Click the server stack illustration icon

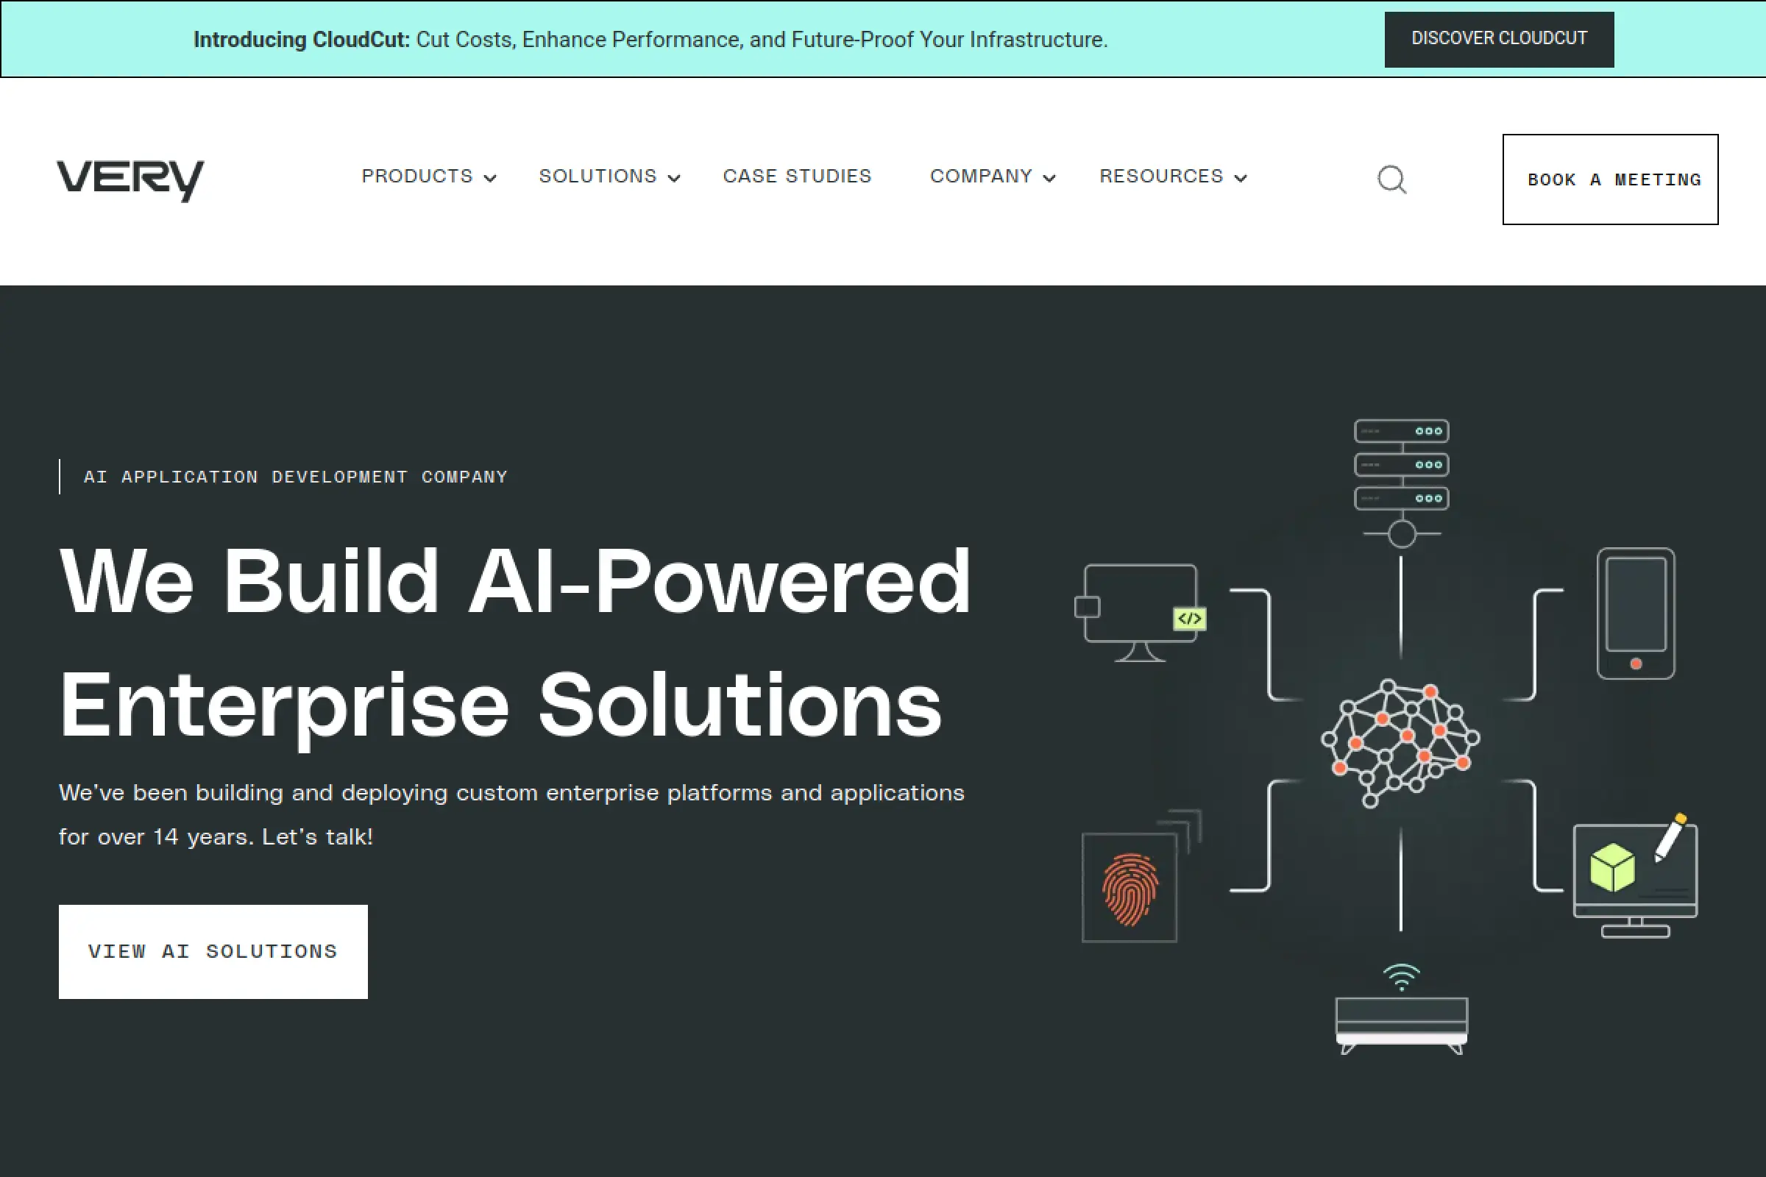point(1401,466)
